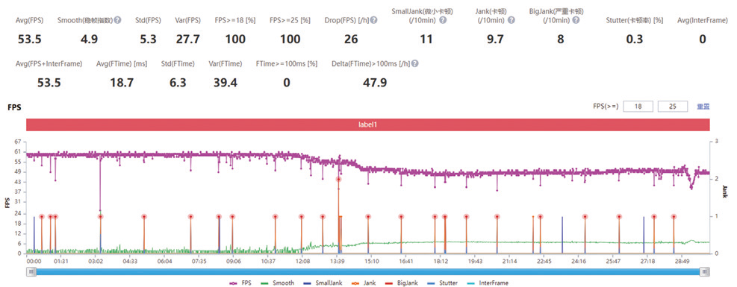Toggle Smooth series in chart legend
This screenshot has height=287, width=737.
277,283
